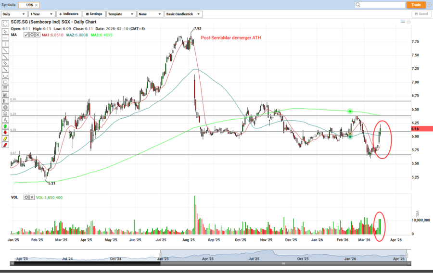Click the Indicators button
The height and width of the screenshot is (273, 433).
(69, 14)
